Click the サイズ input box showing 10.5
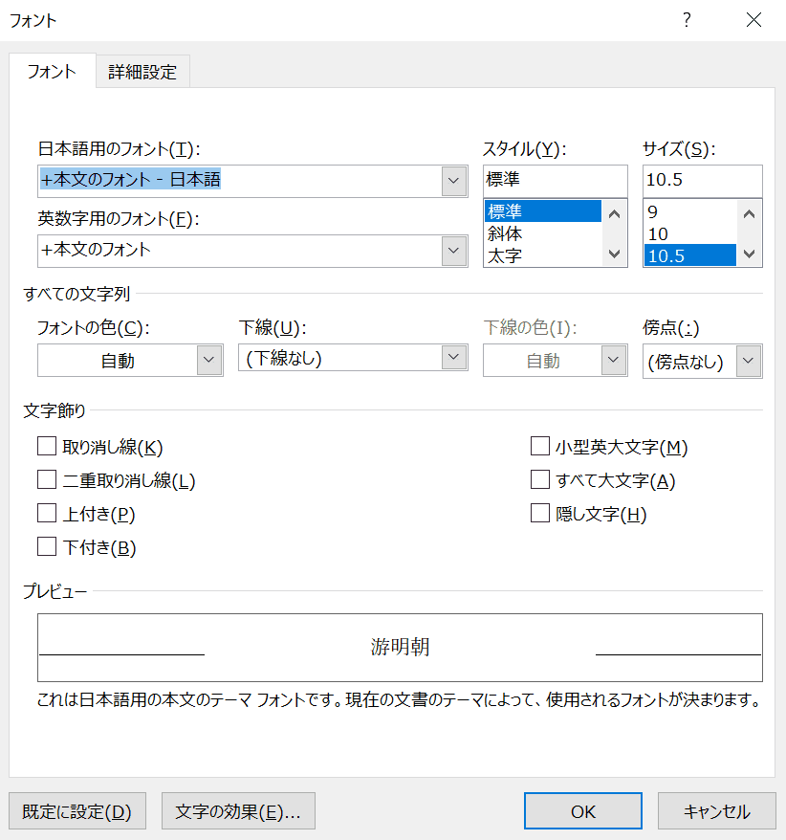 tap(703, 181)
